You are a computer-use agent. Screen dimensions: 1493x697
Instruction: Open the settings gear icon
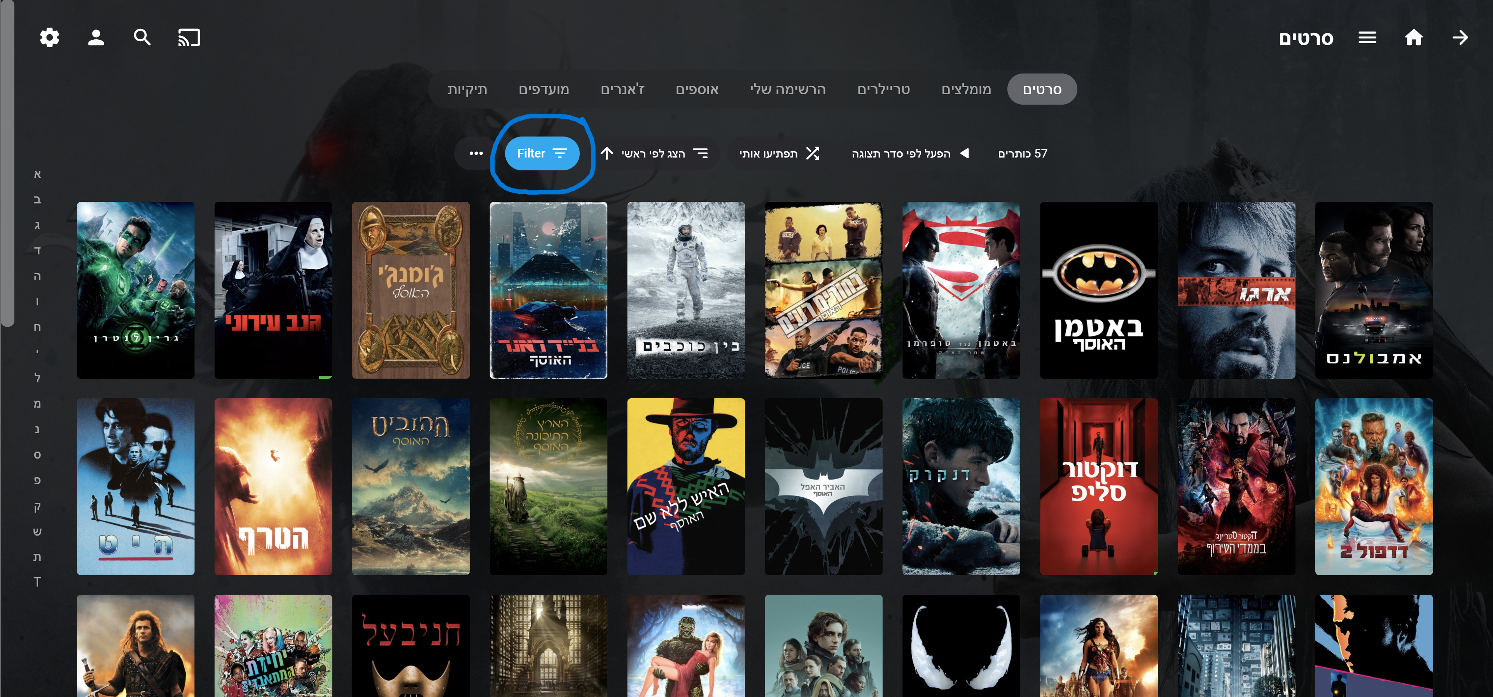[x=49, y=38]
